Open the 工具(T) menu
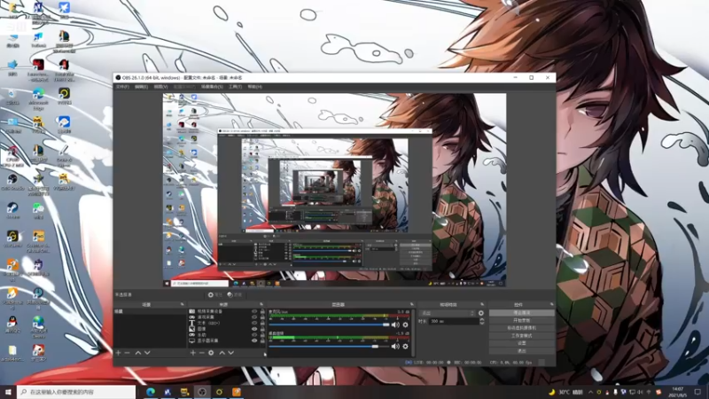 (x=235, y=86)
